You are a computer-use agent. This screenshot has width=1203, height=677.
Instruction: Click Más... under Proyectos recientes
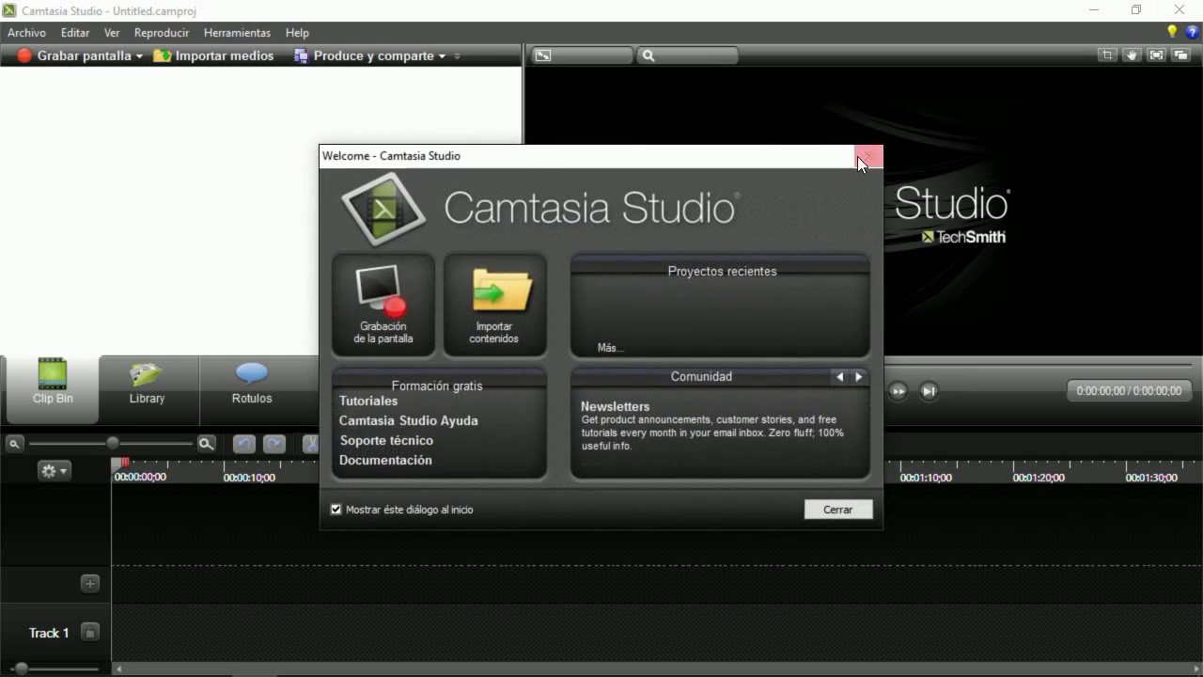coord(610,348)
